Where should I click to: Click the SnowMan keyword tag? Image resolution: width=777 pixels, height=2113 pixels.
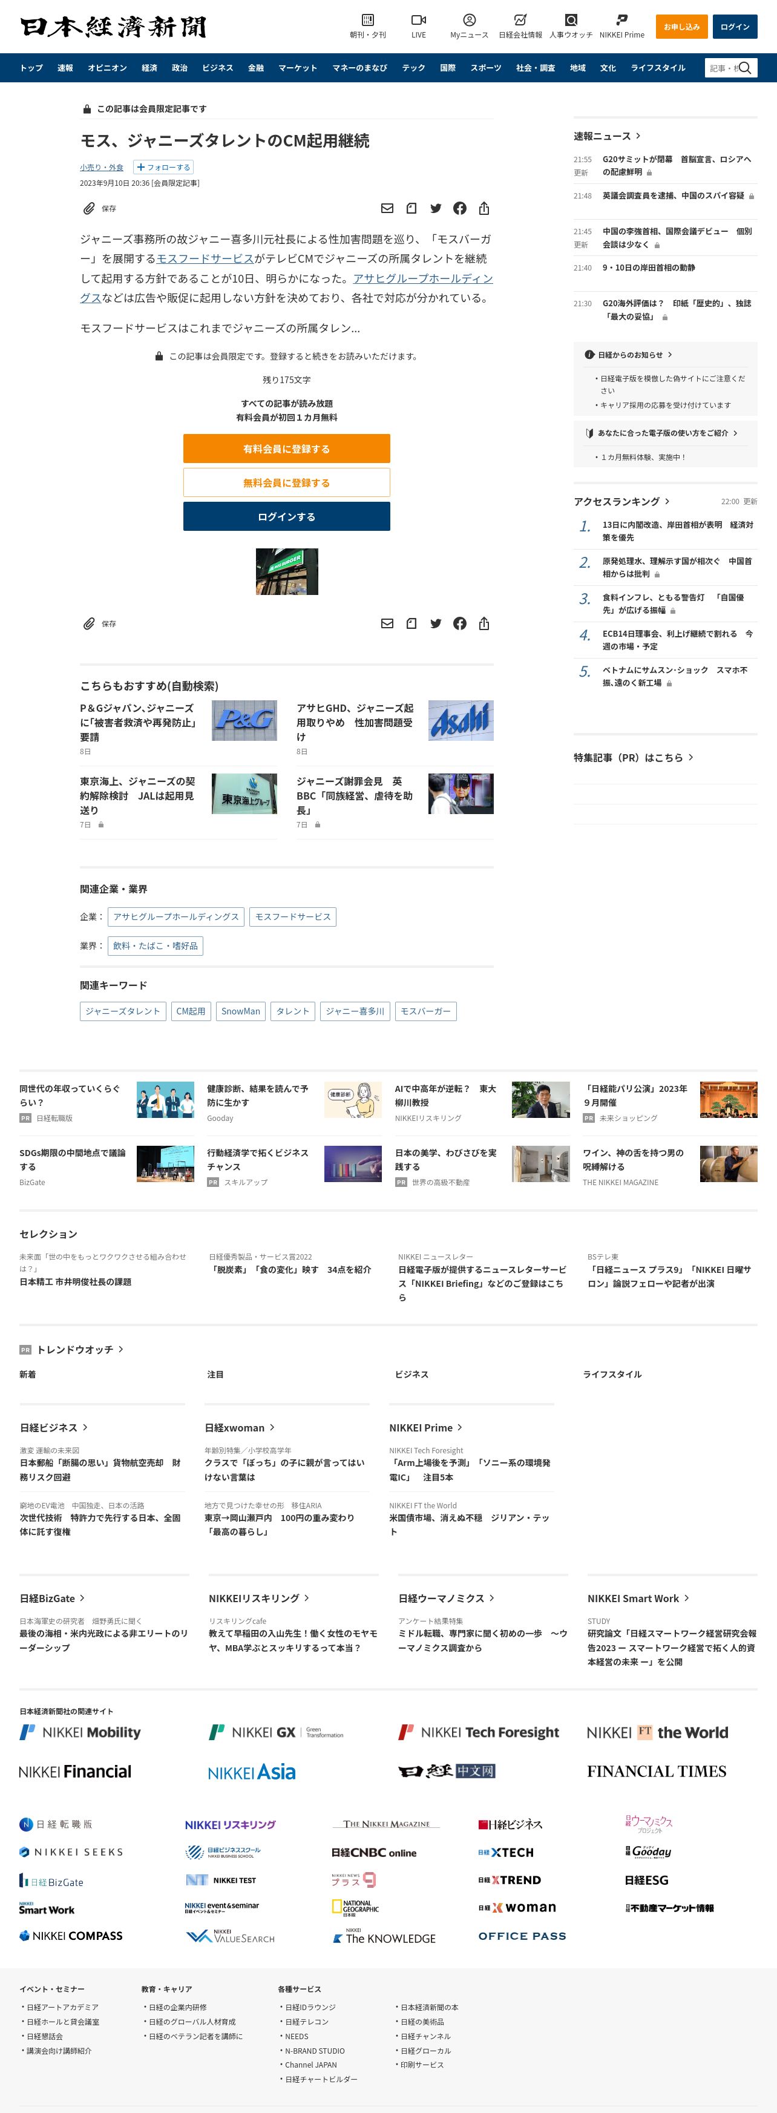[x=240, y=1011]
